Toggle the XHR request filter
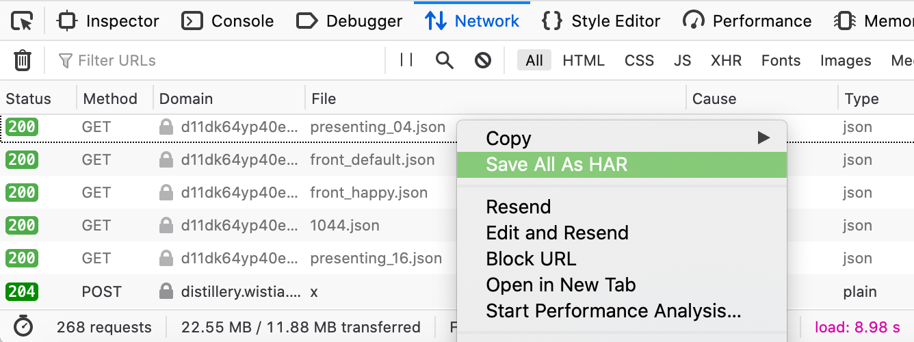914x342 pixels. pos(726,61)
